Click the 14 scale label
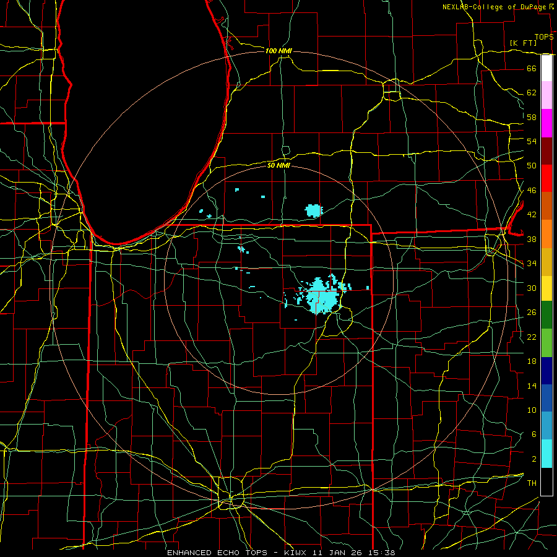This screenshot has width=557, height=557. [532, 386]
